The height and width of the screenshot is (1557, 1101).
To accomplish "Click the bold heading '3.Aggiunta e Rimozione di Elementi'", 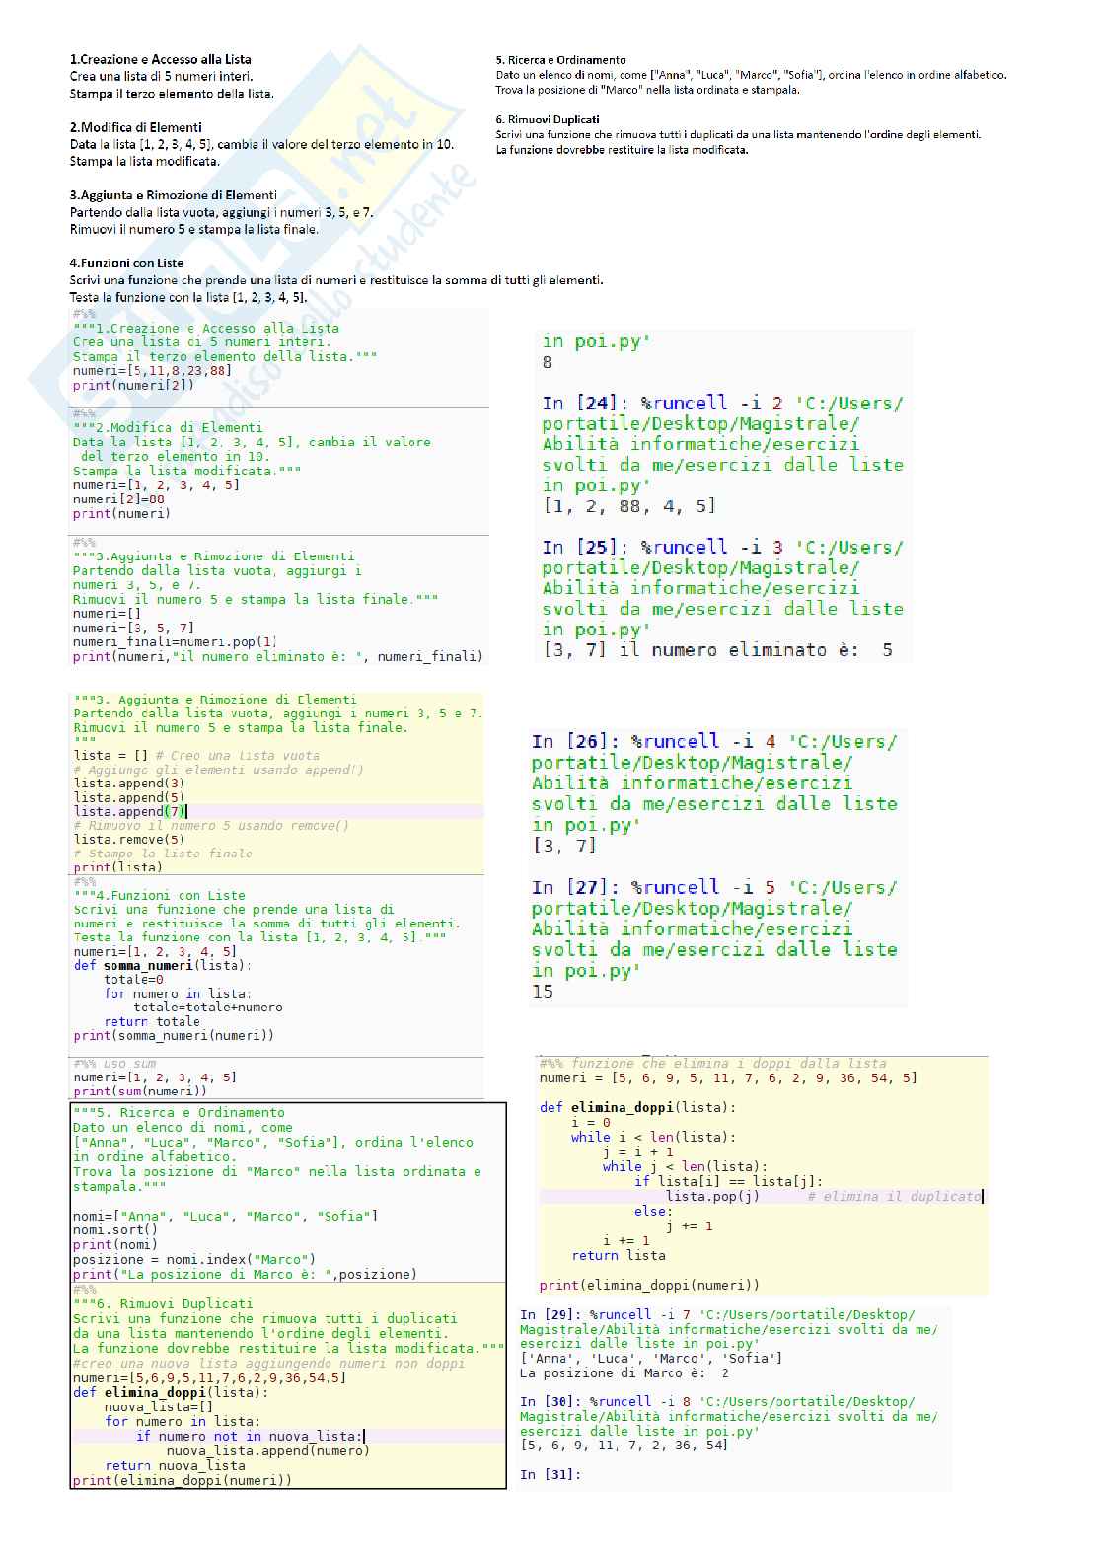I will 173,195.
